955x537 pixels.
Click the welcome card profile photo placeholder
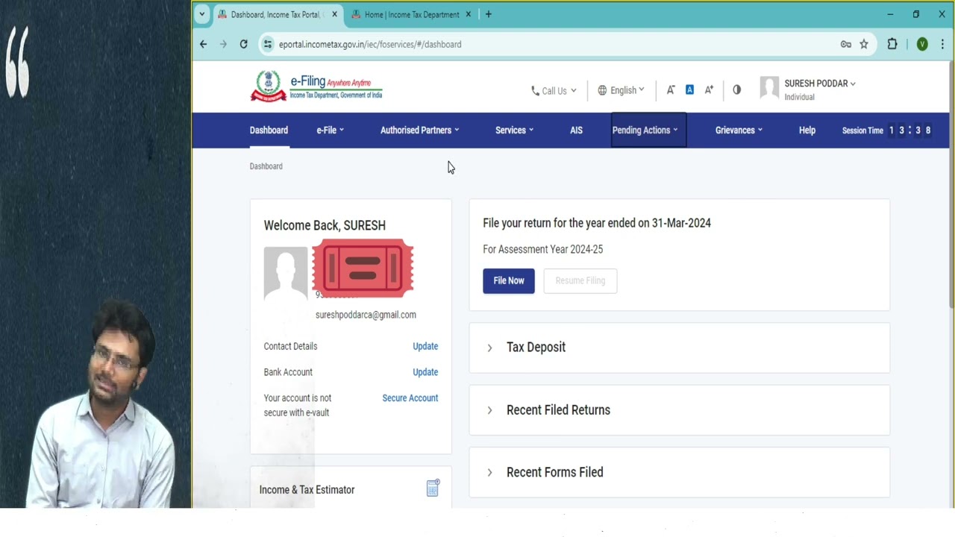click(286, 273)
